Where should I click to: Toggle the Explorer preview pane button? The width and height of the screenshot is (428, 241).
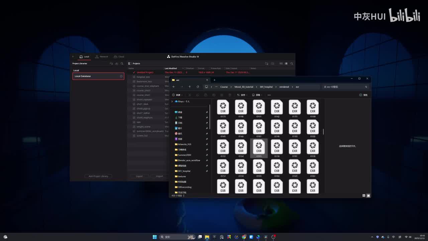pos(363,95)
